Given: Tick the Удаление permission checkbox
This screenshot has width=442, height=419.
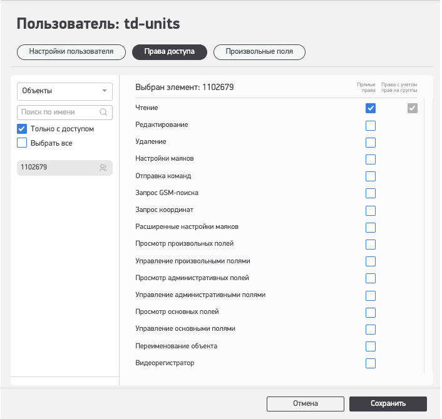Looking at the screenshot, I should tap(371, 143).
